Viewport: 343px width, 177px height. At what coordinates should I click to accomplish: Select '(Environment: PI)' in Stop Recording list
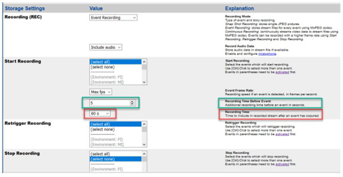pos(116,169)
